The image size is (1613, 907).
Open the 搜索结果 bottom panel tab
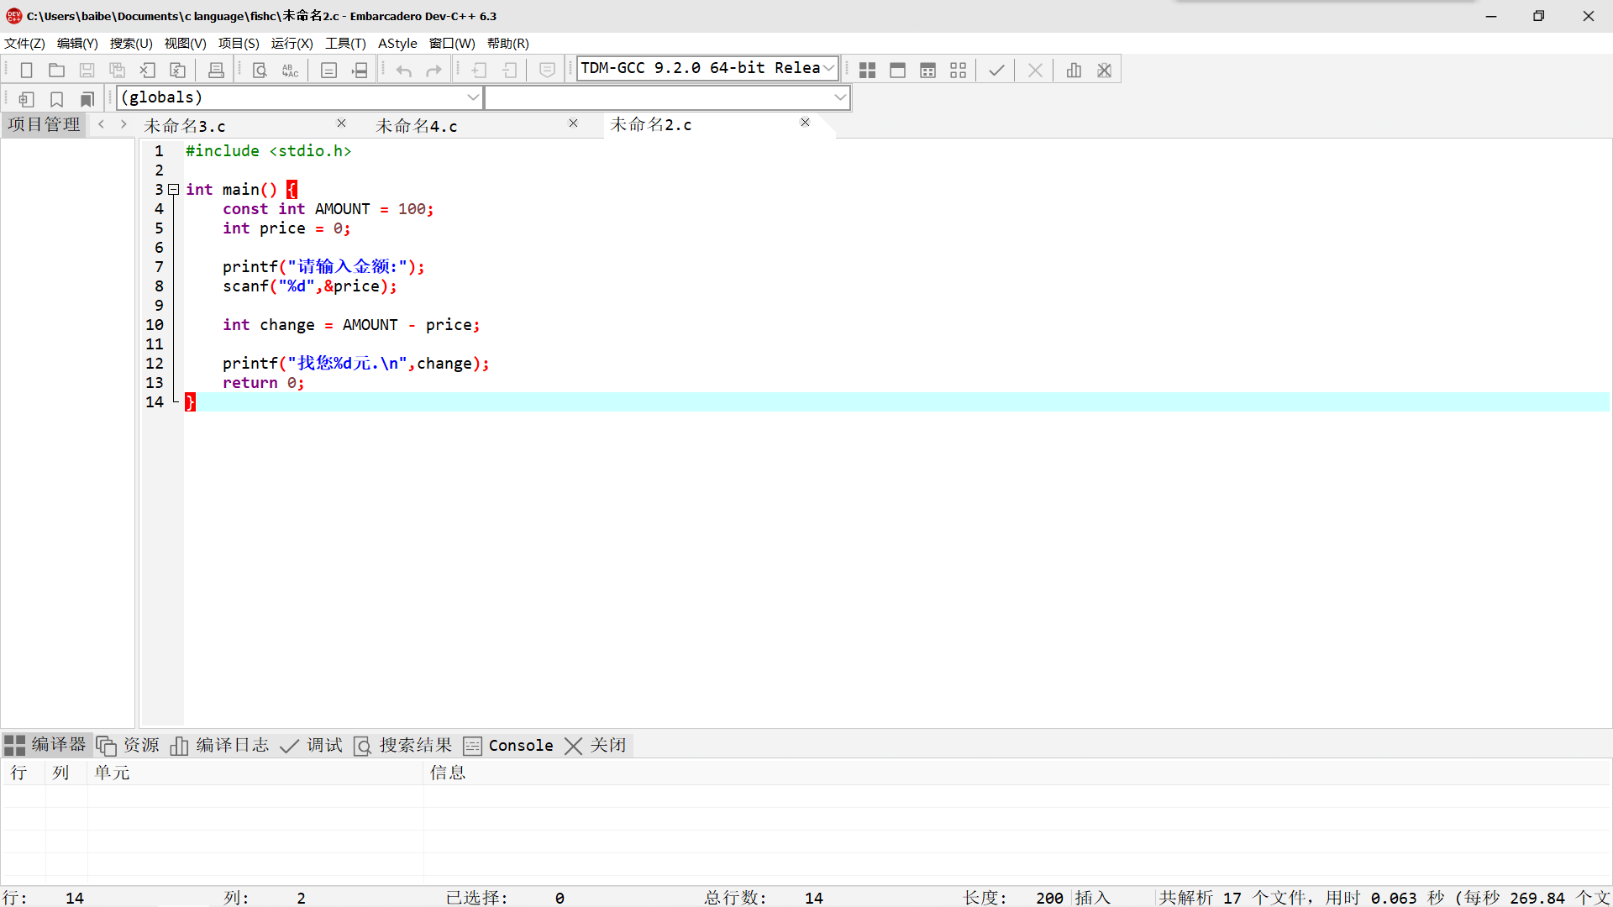403,745
